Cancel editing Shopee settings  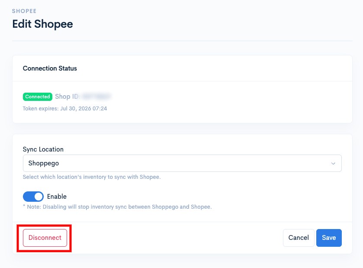(x=299, y=238)
